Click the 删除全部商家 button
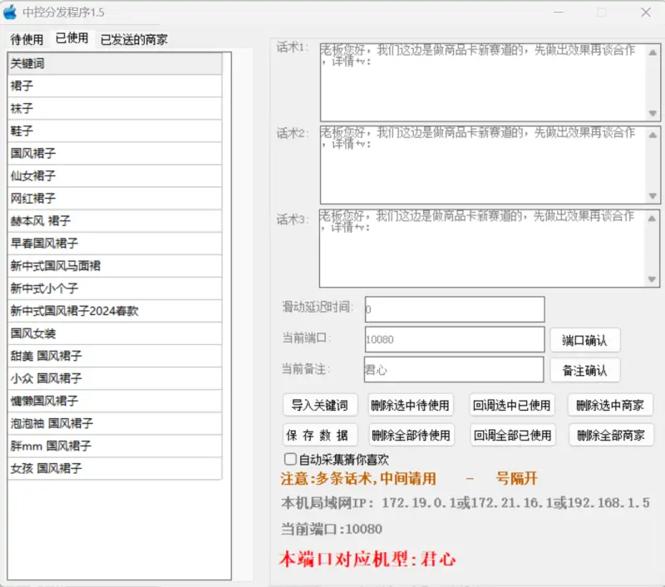 [x=610, y=435]
